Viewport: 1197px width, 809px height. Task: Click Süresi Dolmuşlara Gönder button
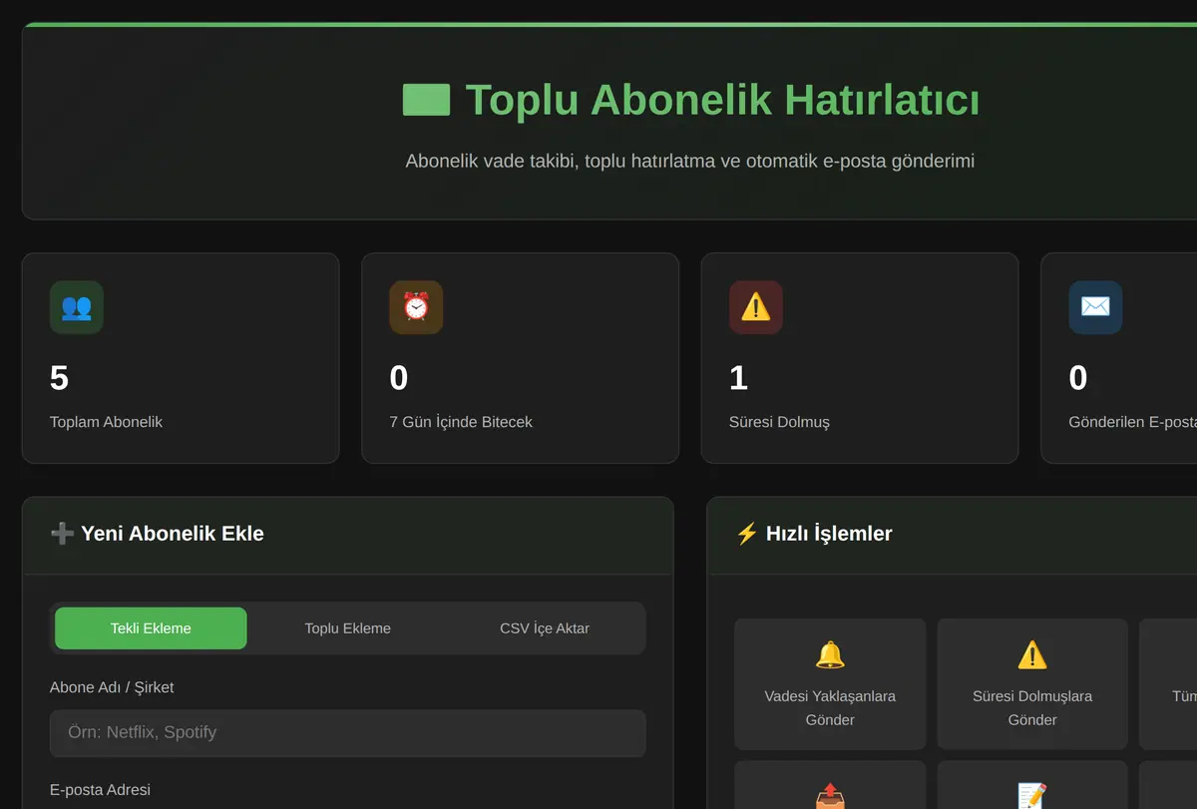[x=1032, y=684]
